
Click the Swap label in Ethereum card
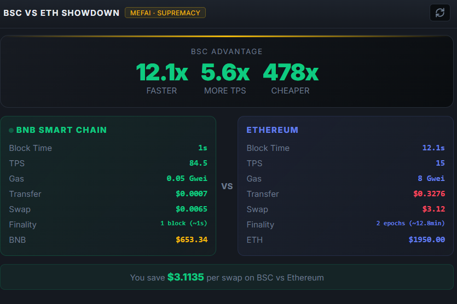(x=257, y=209)
